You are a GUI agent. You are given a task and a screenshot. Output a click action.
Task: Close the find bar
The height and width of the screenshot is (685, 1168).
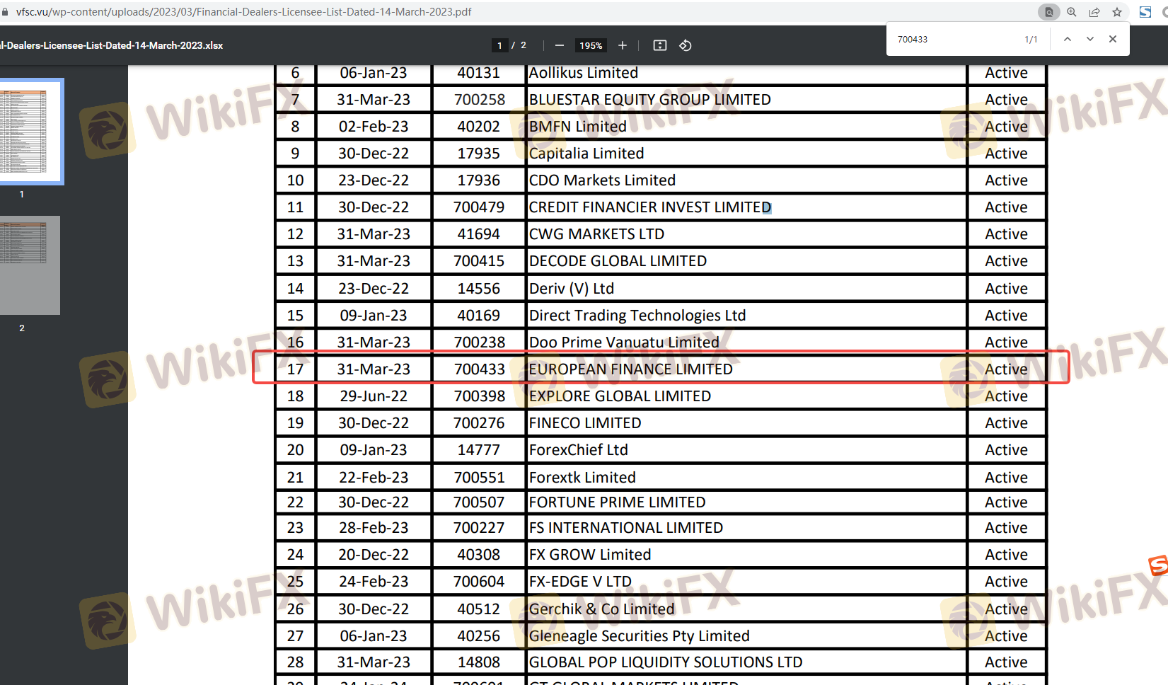coord(1113,39)
